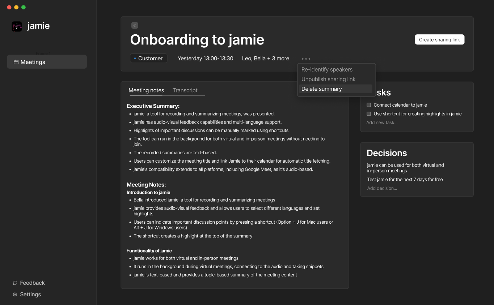This screenshot has height=305, width=494.
Task: Click the Functionality of jamie subheading
Action: 149,251
